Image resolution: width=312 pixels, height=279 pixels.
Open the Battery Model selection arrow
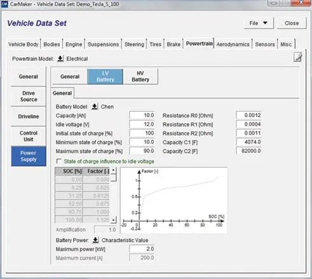coord(95,106)
